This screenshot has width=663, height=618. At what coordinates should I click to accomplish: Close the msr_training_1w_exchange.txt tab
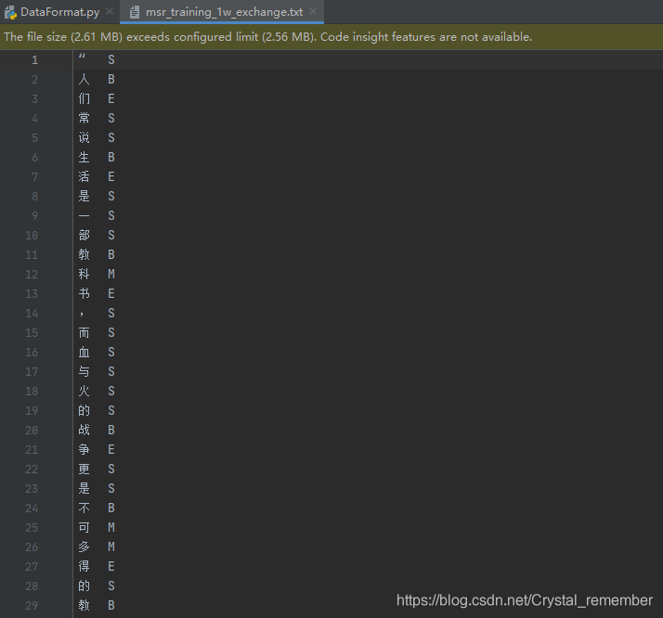point(313,11)
